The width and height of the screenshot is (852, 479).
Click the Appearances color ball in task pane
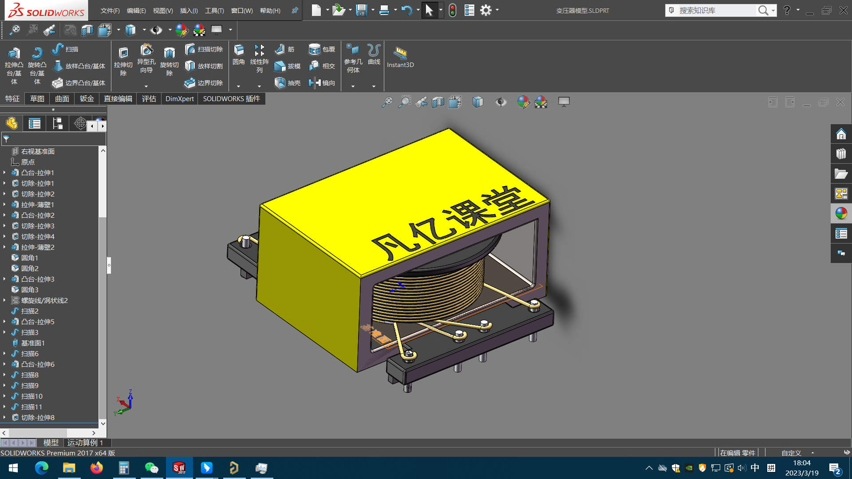841,213
